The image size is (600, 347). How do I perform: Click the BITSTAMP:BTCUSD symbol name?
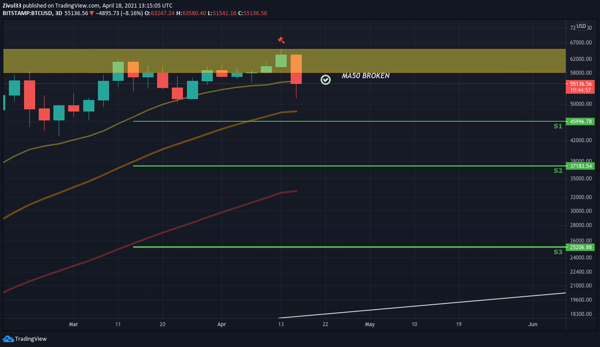pos(27,13)
